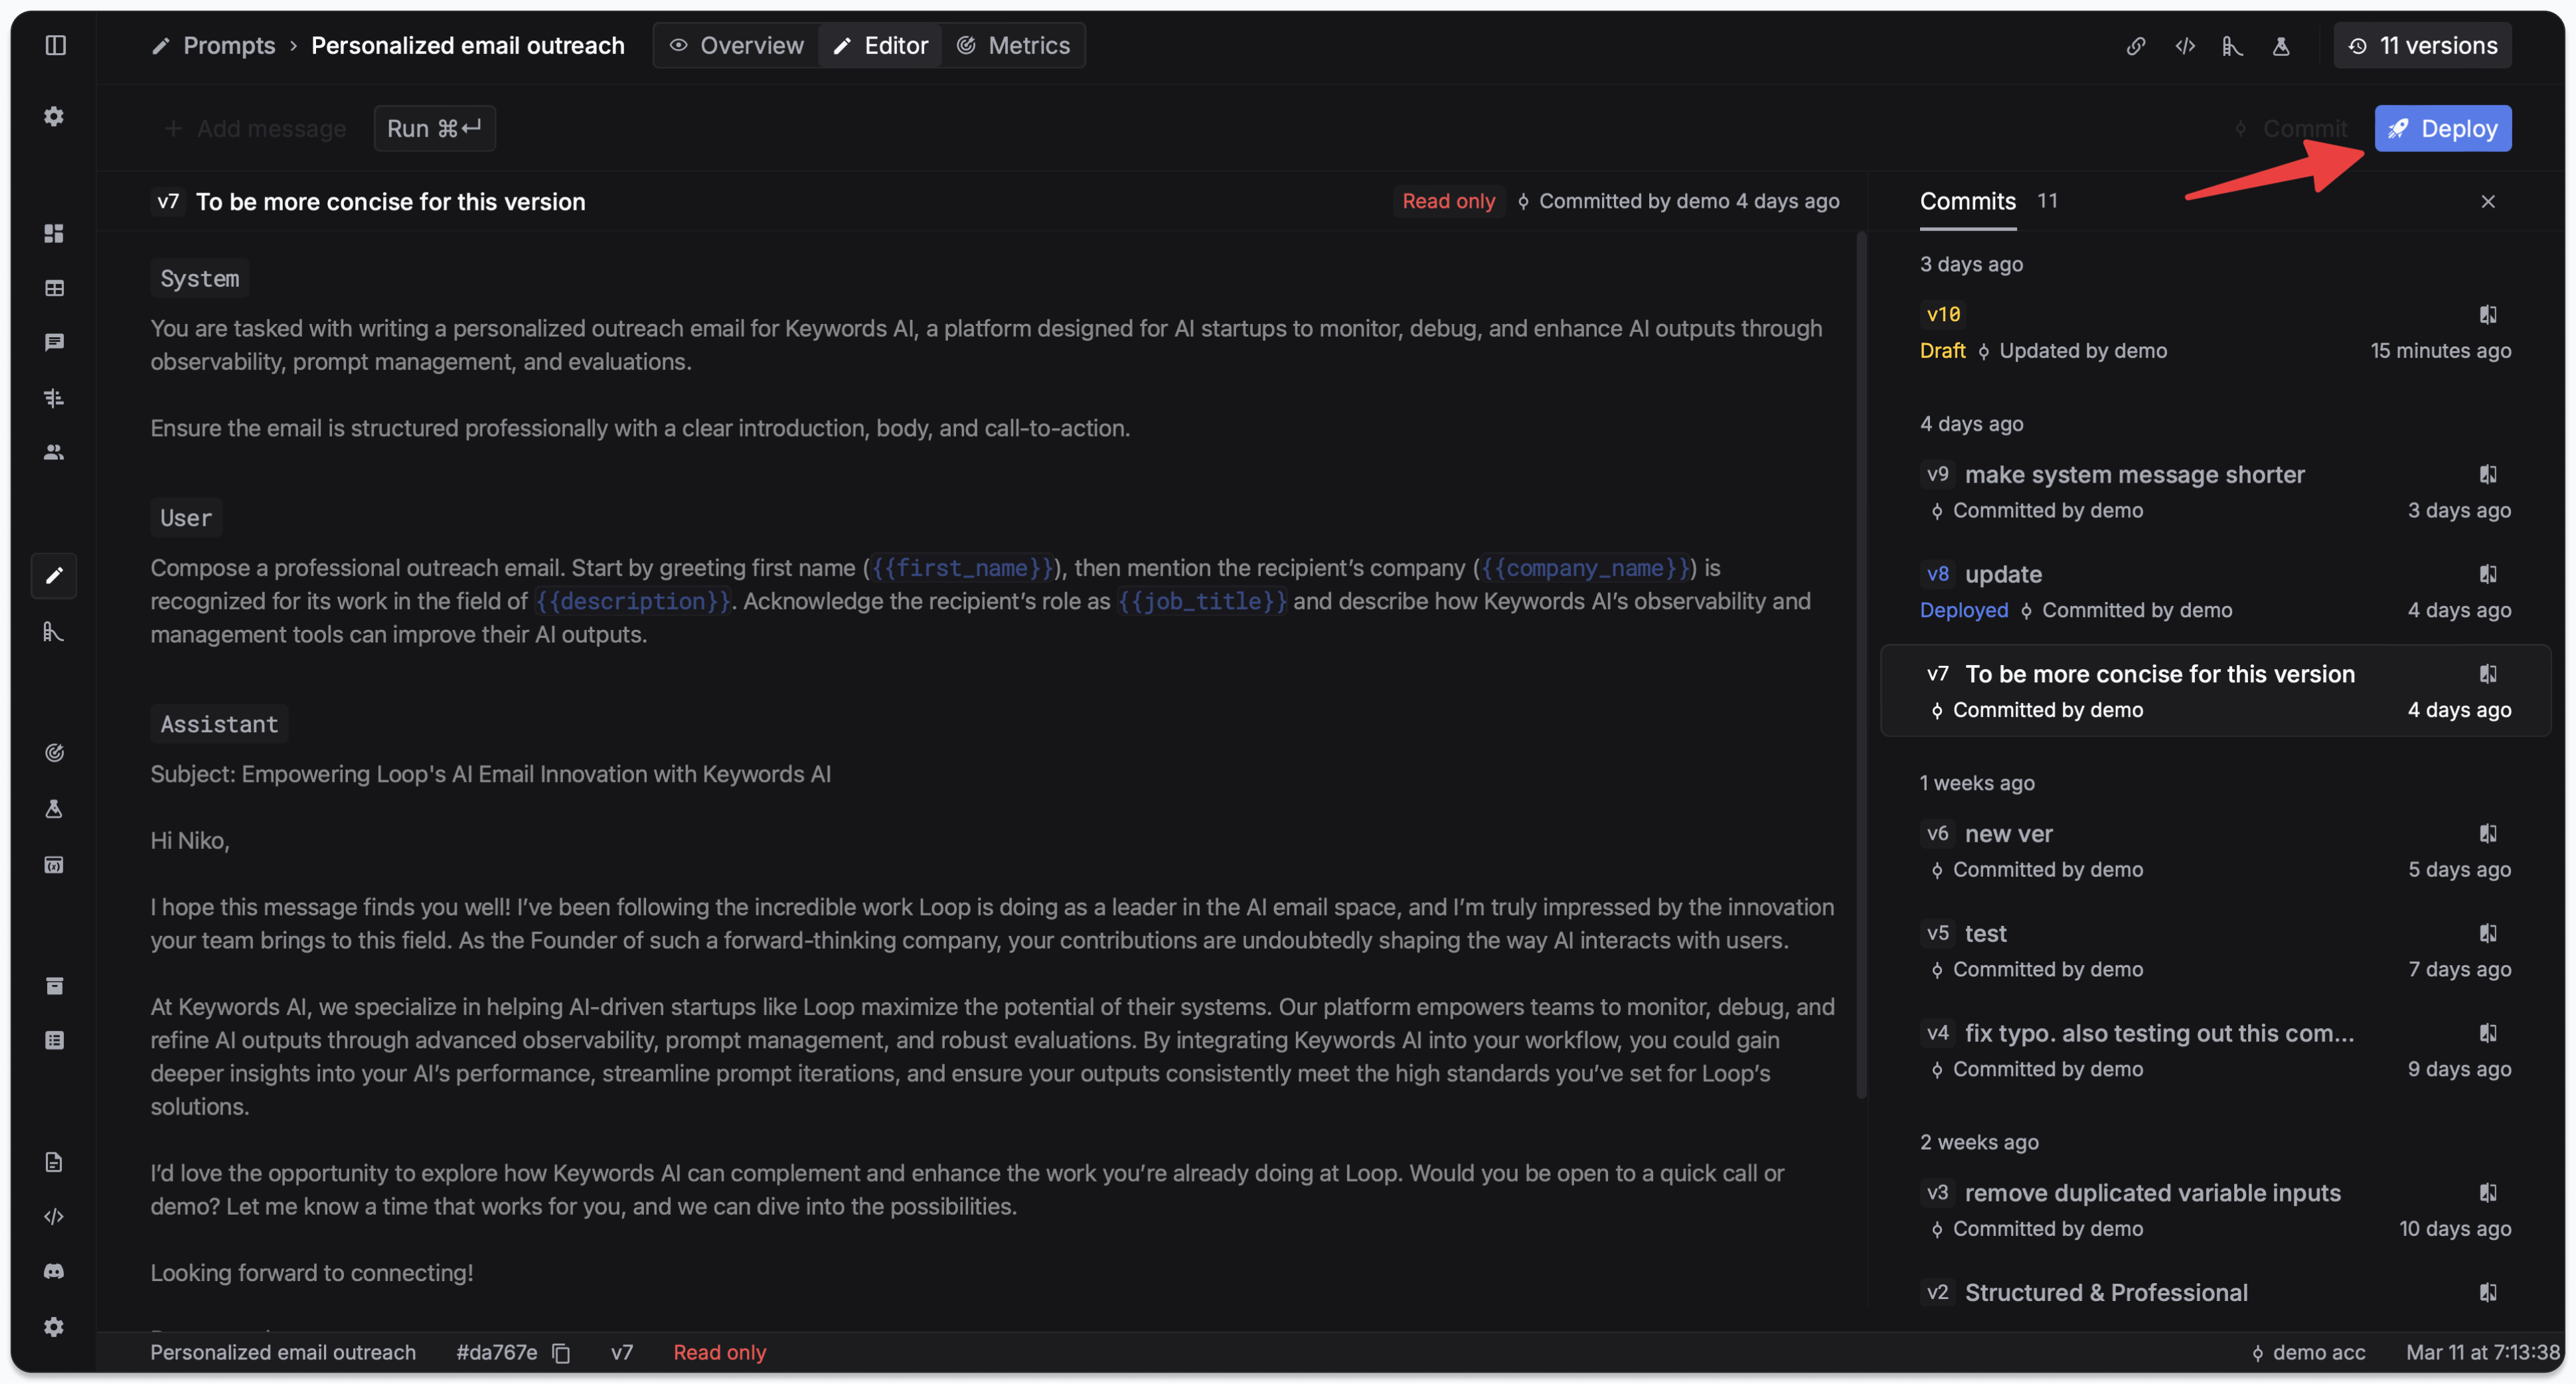The height and width of the screenshot is (1384, 2576).
Task: Compare diff icon for v5 test
Action: (x=2488, y=933)
